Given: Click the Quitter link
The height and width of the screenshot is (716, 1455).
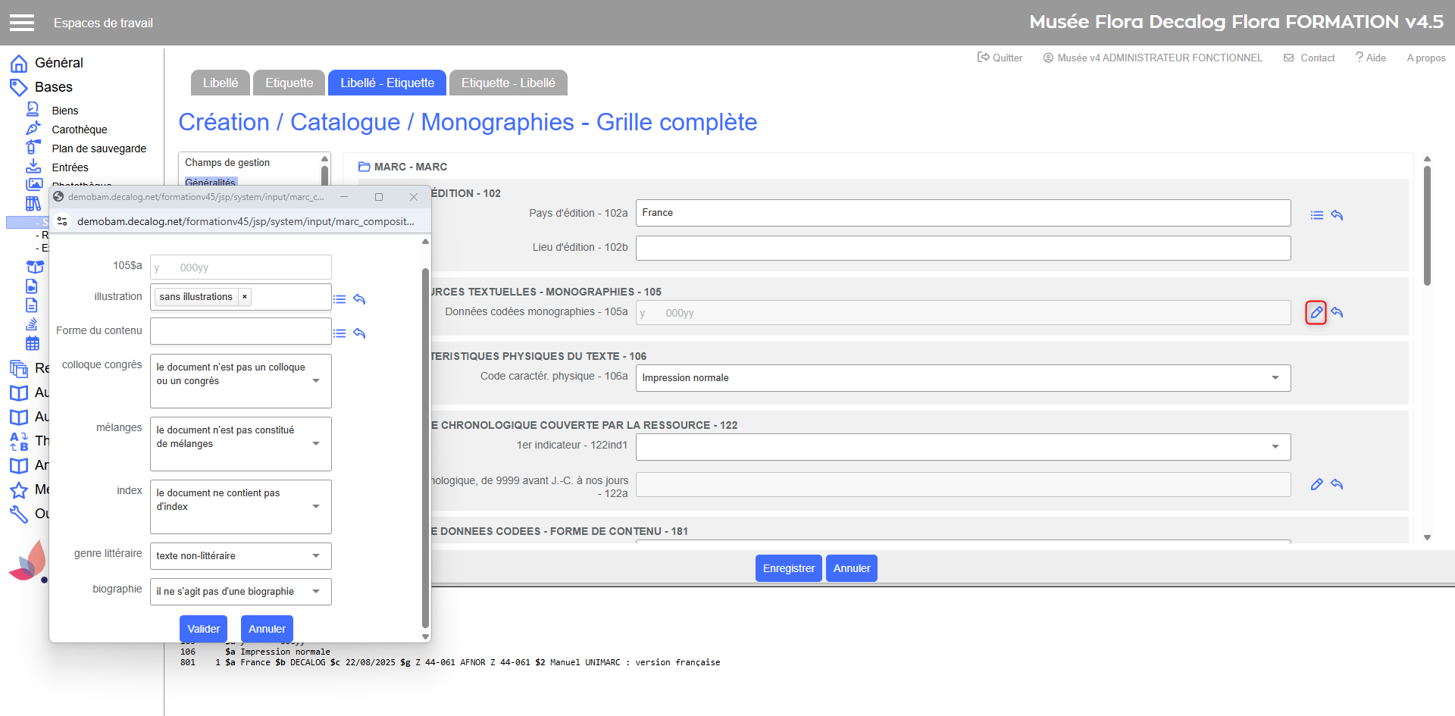Looking at the screenshot, I should [x=1000, y=58].
